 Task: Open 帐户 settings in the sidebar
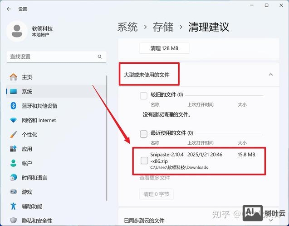pos(56,163)
